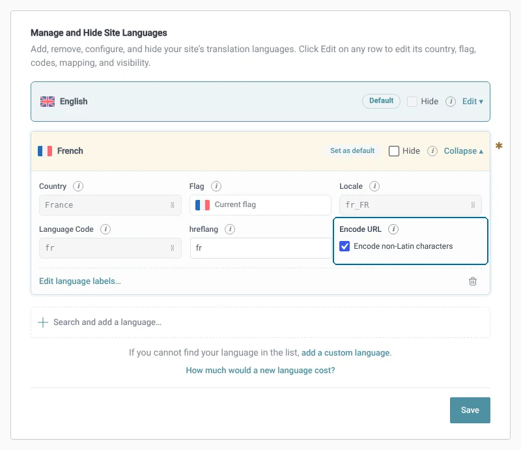Click Set as default for French

352,151
